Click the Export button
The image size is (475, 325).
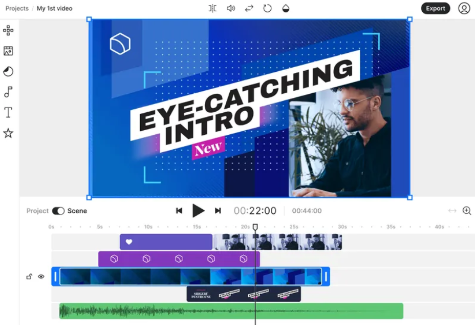click(435, 8)
